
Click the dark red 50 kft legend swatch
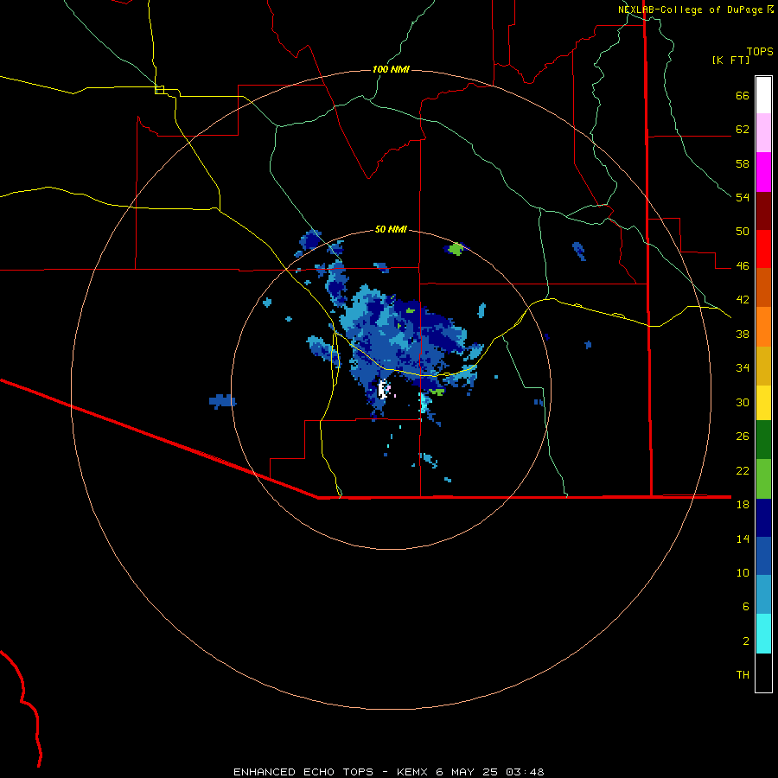(x=763, y=211)
